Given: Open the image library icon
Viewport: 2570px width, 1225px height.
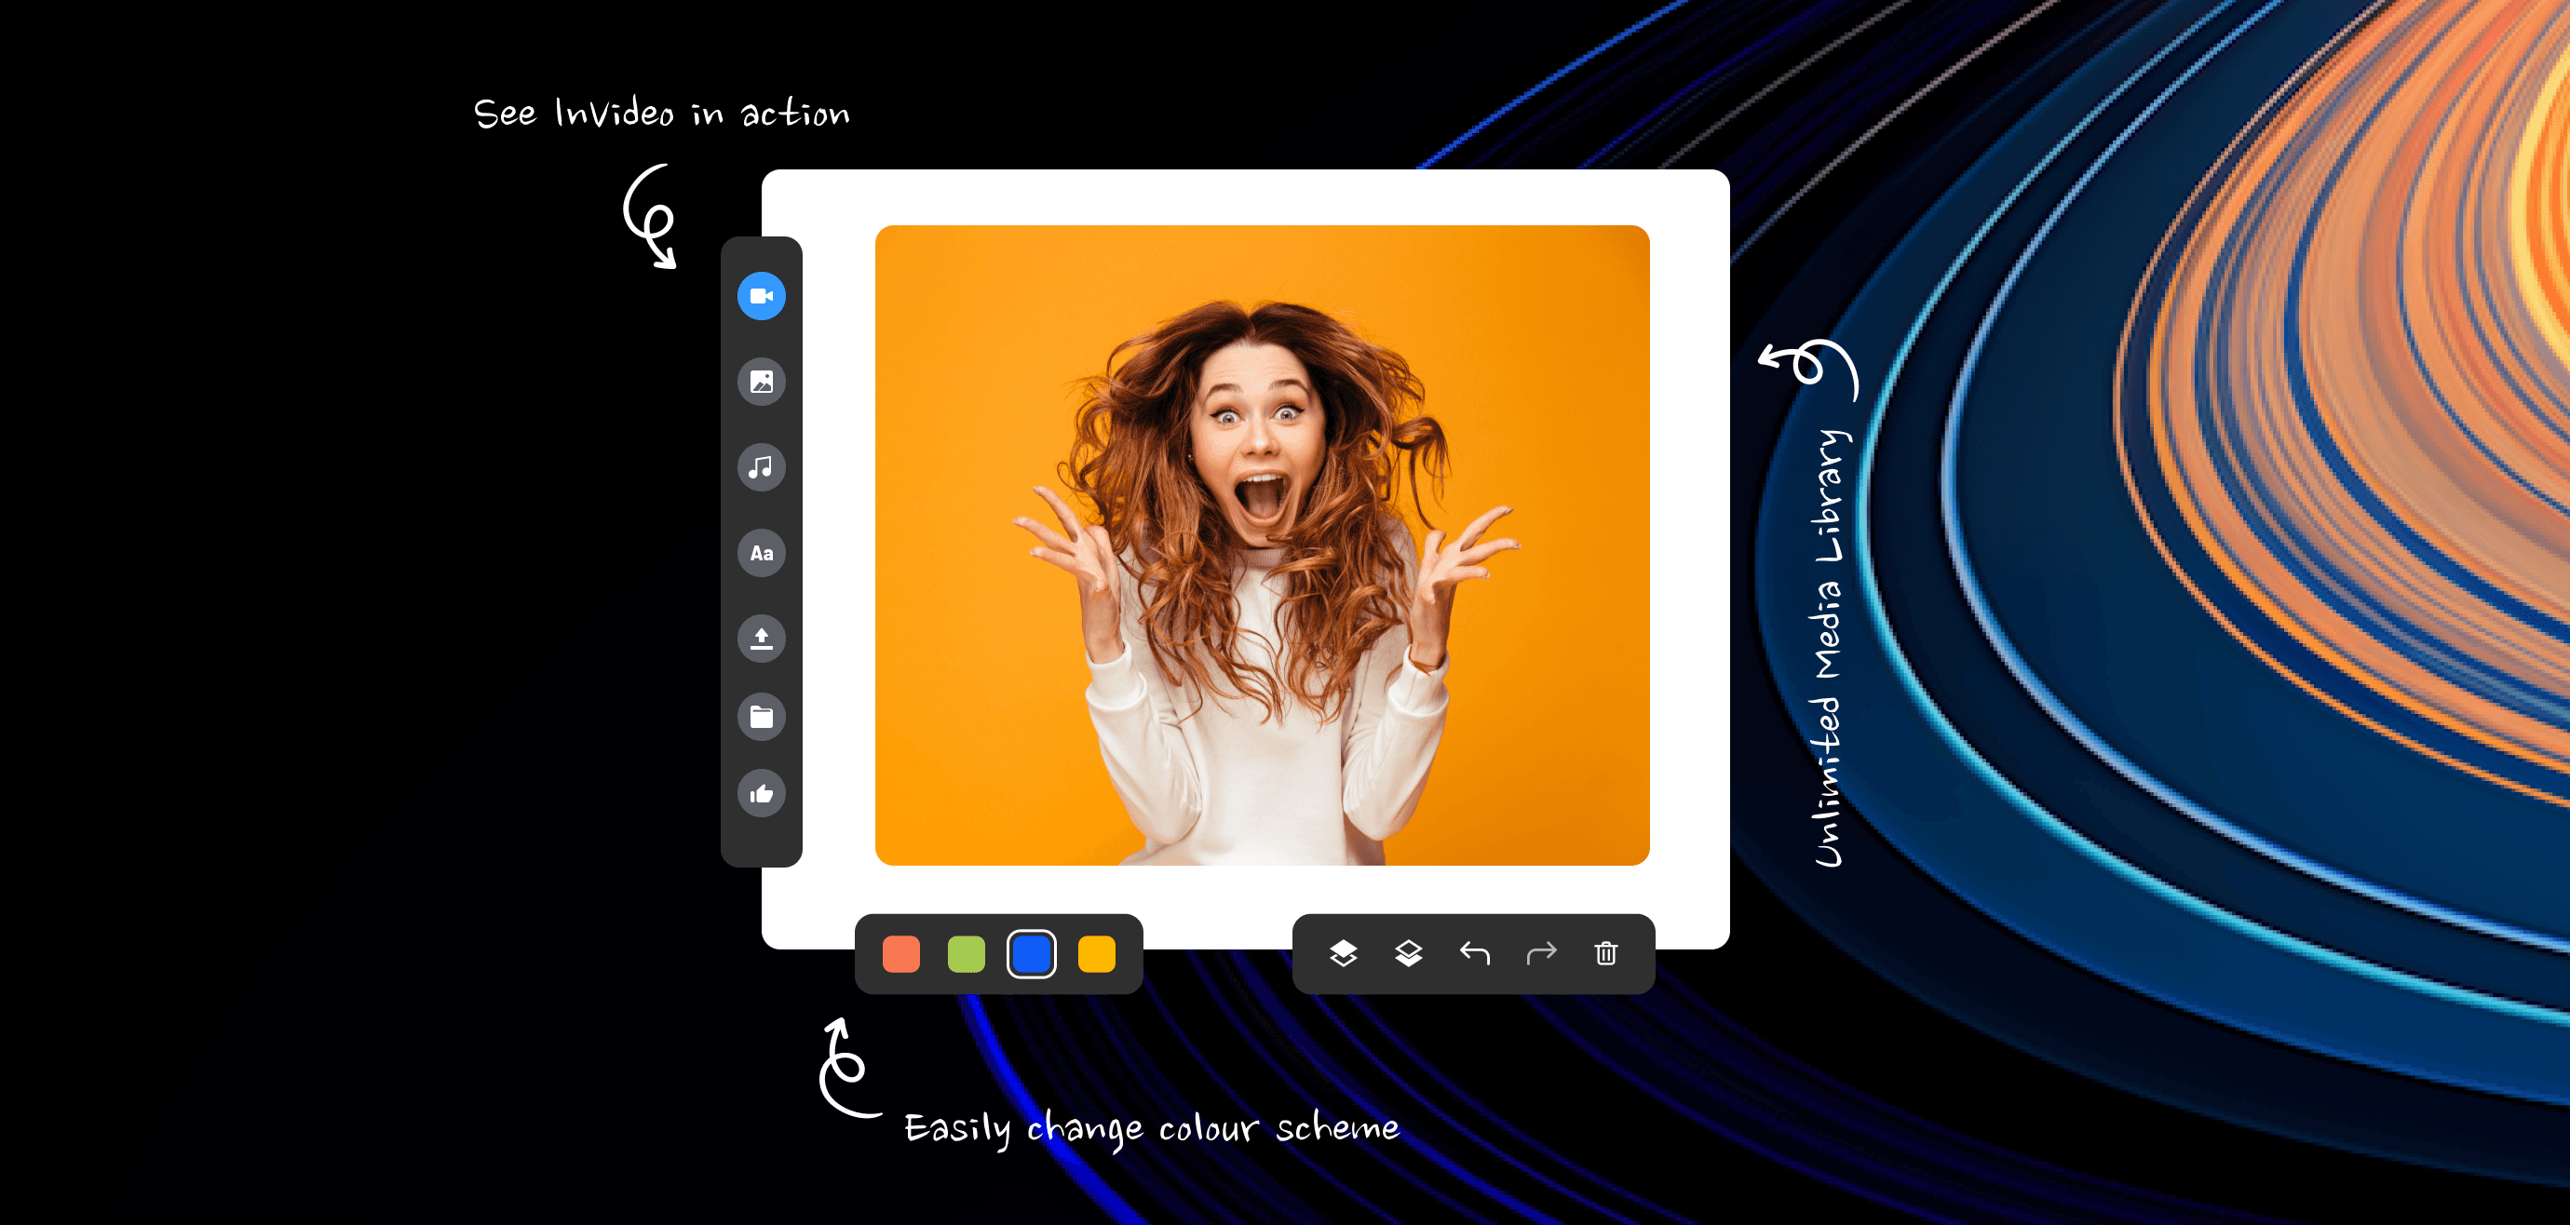Looking at the screenshot, I should tap(762, 382).
